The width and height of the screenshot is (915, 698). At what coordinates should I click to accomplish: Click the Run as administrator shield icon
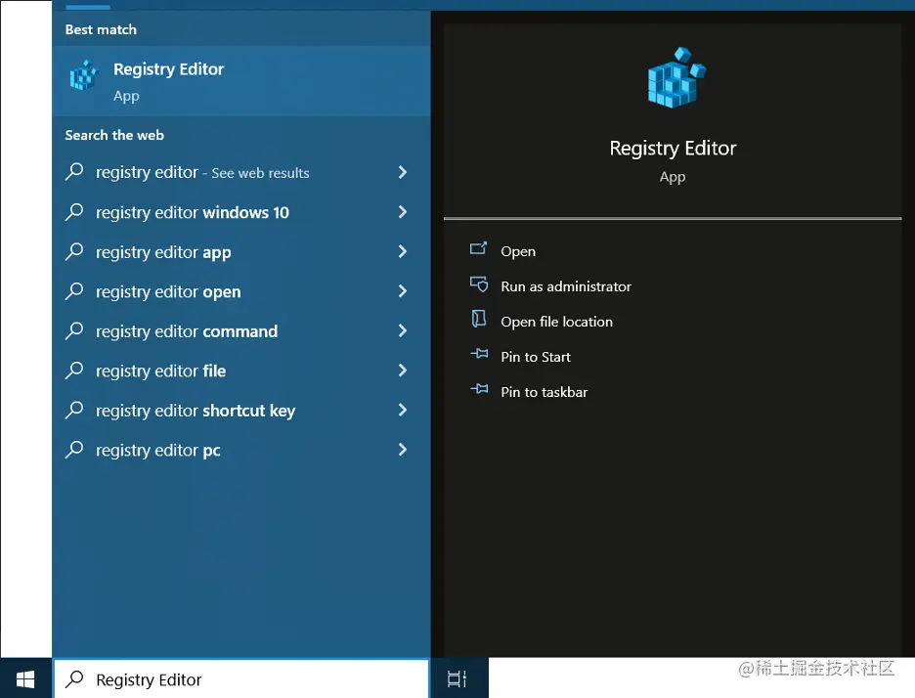478,284
